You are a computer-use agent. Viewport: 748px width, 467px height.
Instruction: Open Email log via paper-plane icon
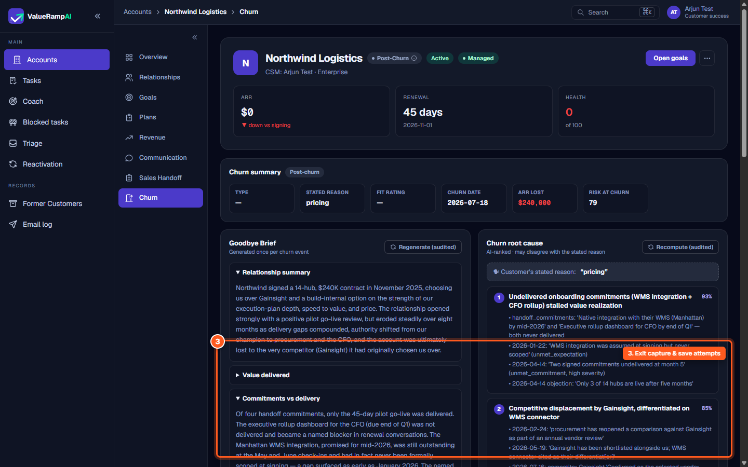(13, 224)
